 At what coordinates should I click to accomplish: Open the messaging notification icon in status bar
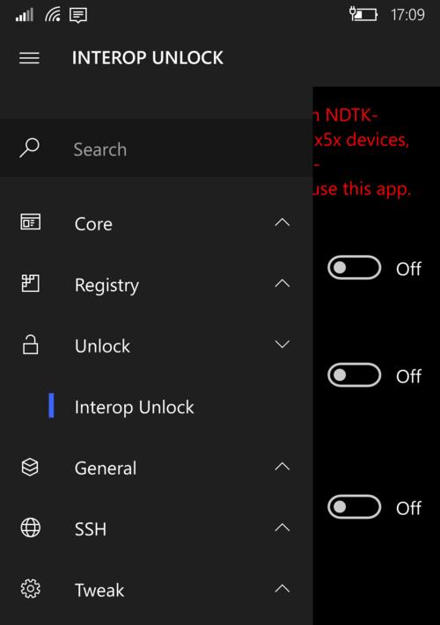click(x=78, y=16)
